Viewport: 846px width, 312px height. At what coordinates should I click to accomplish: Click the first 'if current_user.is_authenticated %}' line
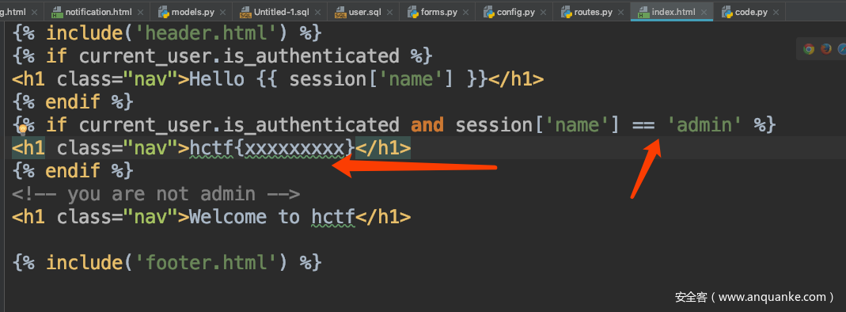[x=222, y=56]
